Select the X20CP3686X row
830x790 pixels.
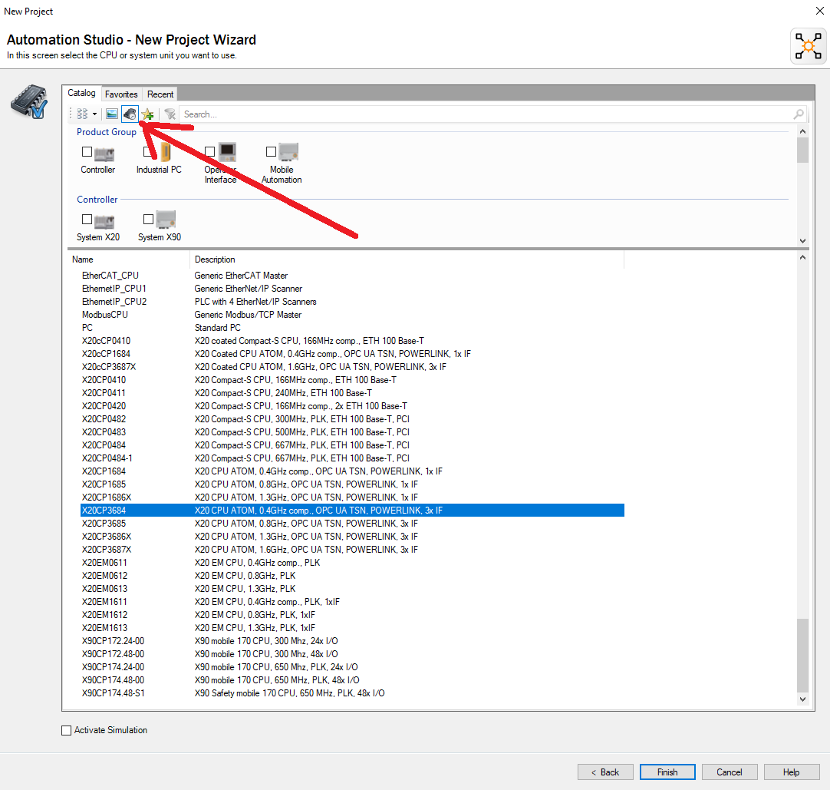(x=353, y=536)
